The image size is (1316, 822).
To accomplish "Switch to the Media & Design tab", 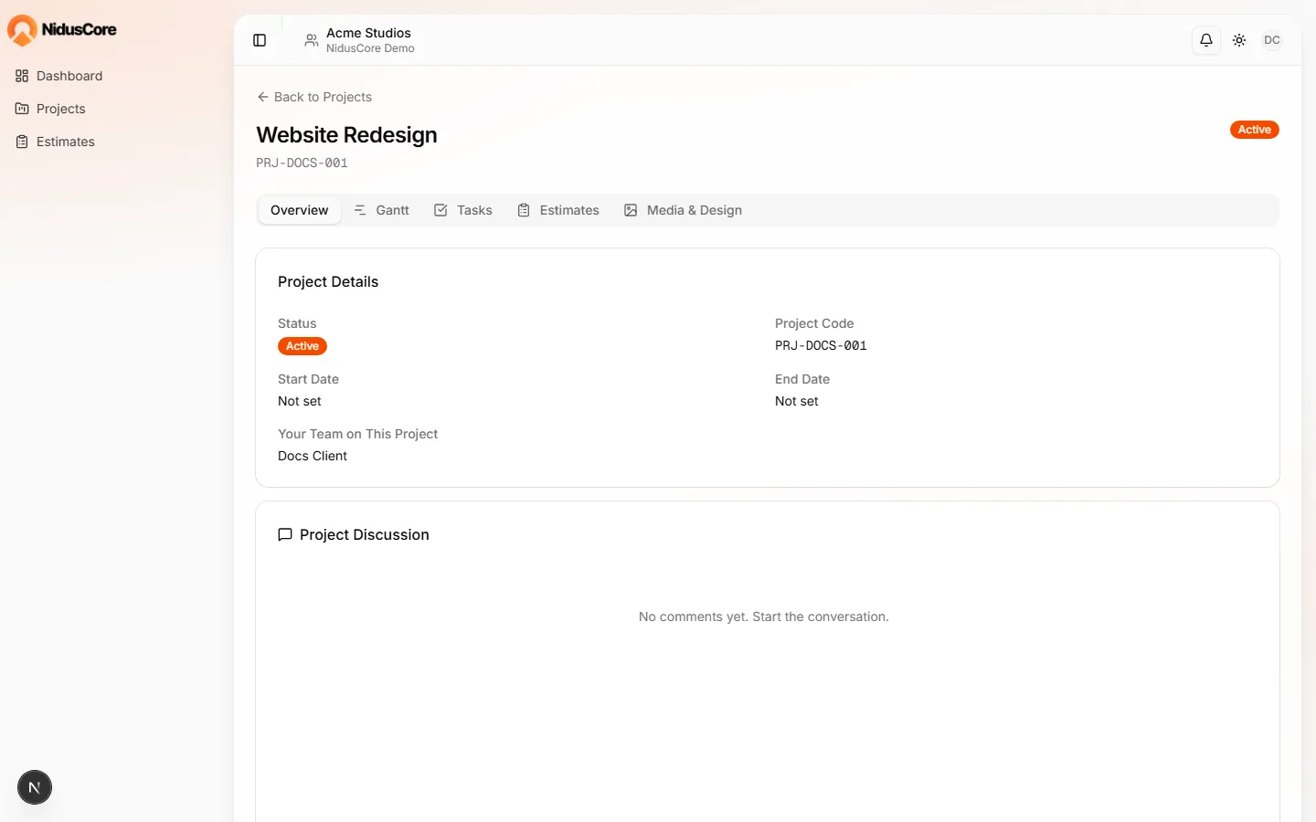I will pyautogui.click(x=683, y=210).
